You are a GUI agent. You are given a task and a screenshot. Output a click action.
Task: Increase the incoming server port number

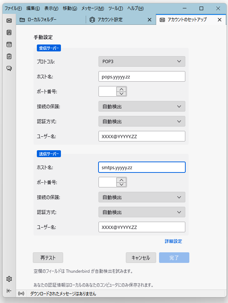[x=121, y=89]
